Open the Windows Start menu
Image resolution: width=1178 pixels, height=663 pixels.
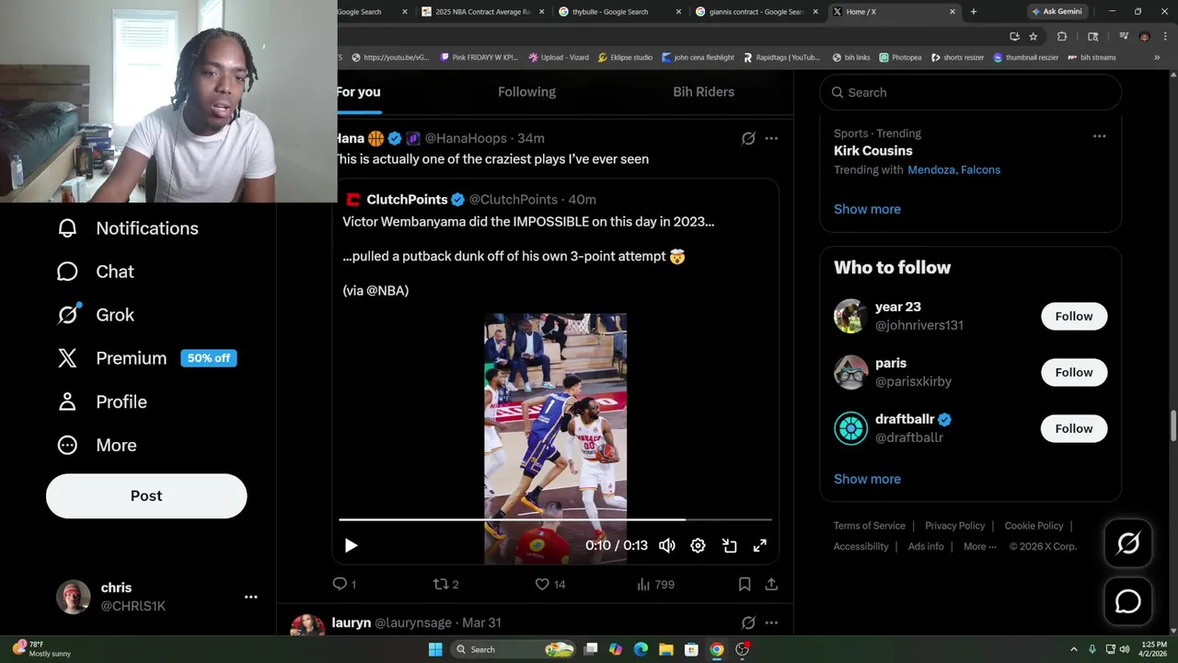point(435,650)
